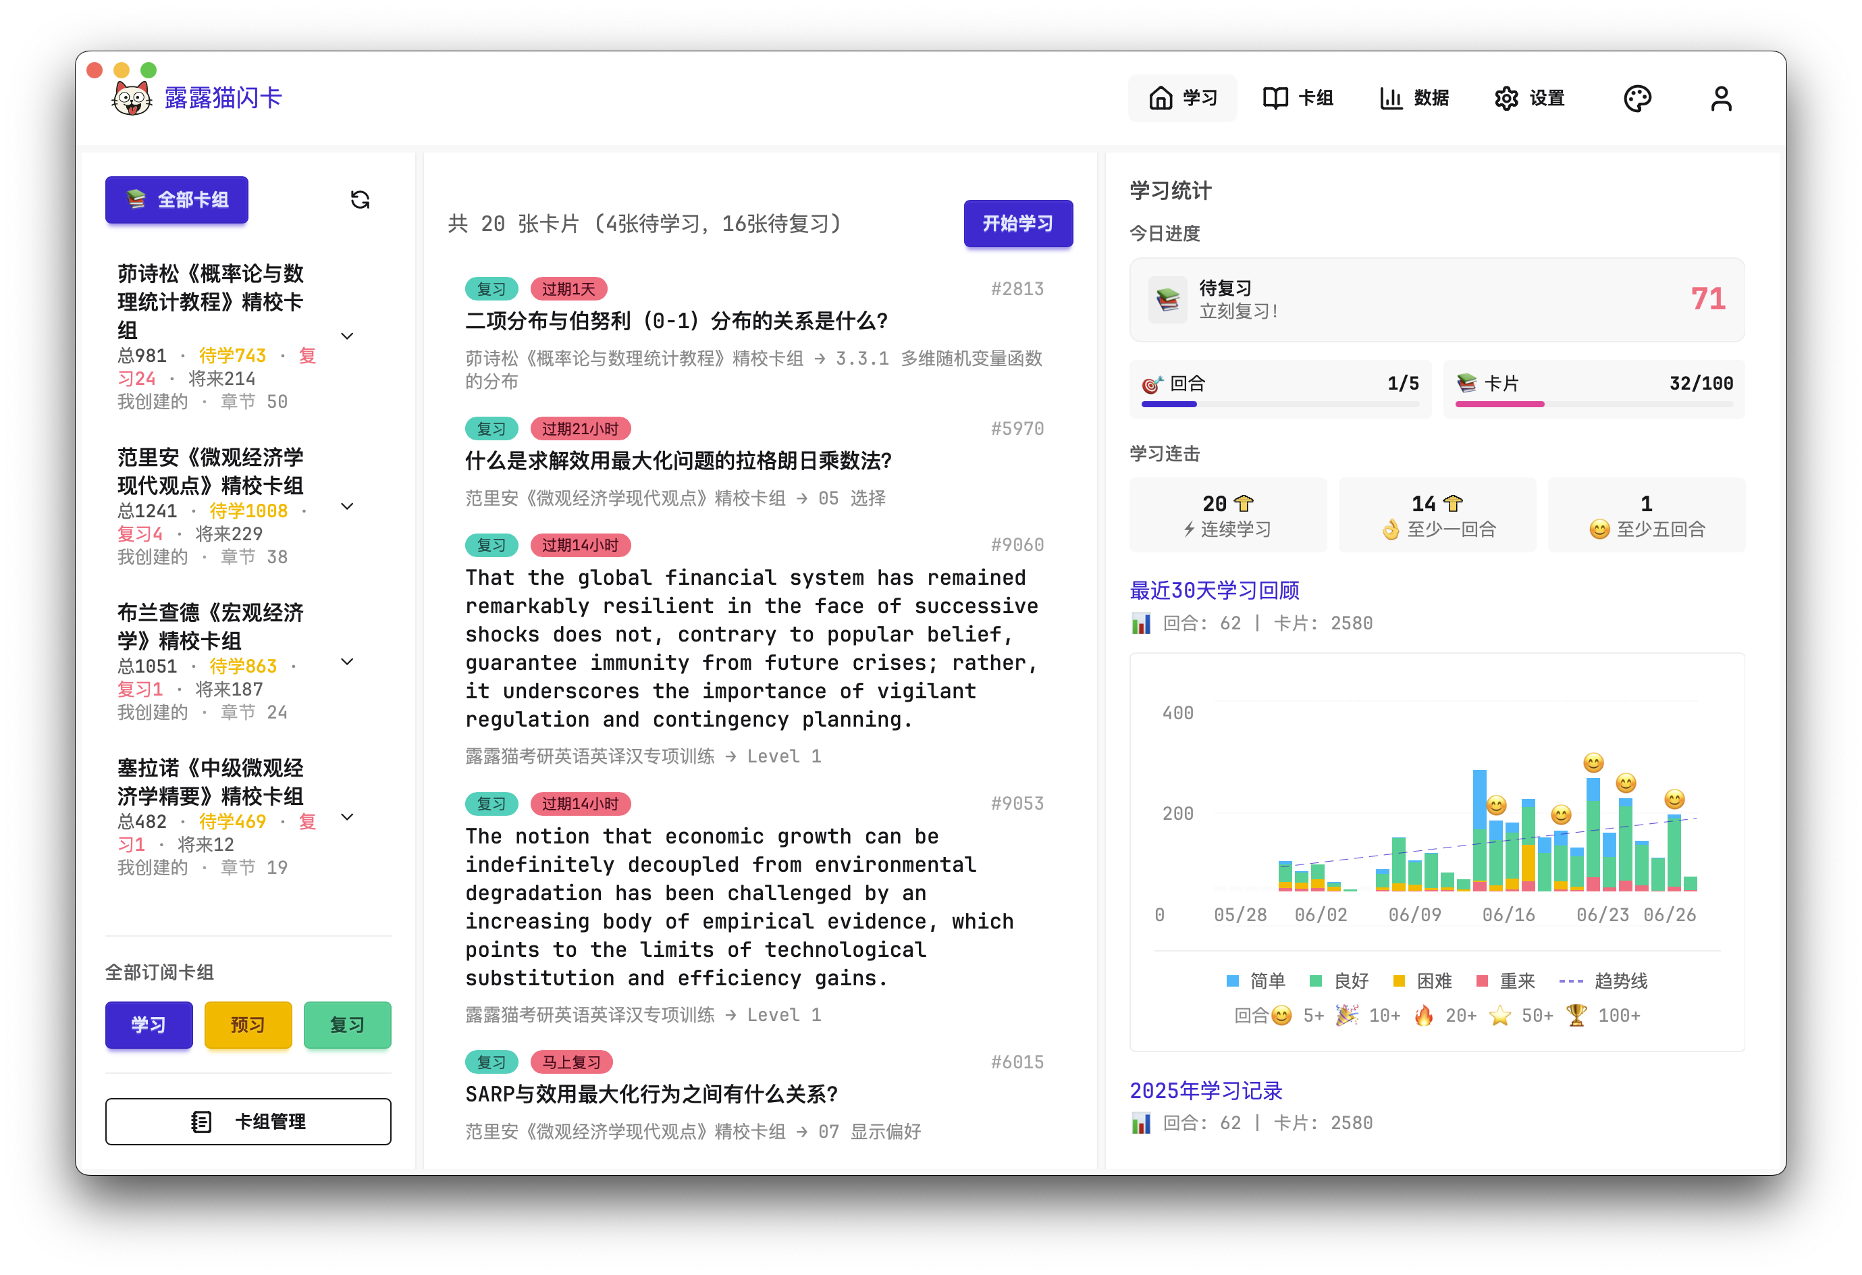The width and height of the screenshot is (1862, 1275).
Task: Expand the 范里安《微观经济学现代观点》 deck
Action: [347, 506]
